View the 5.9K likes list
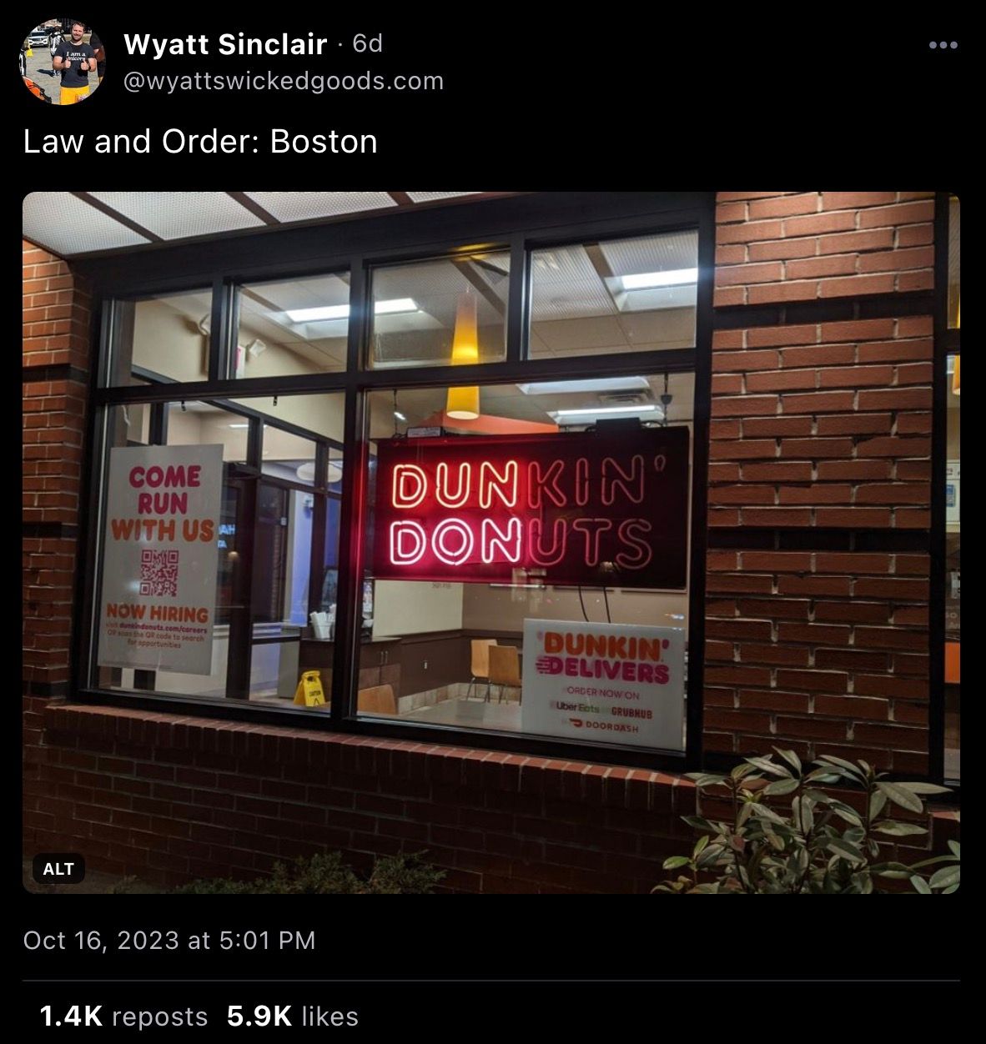 click(292, 1016)
